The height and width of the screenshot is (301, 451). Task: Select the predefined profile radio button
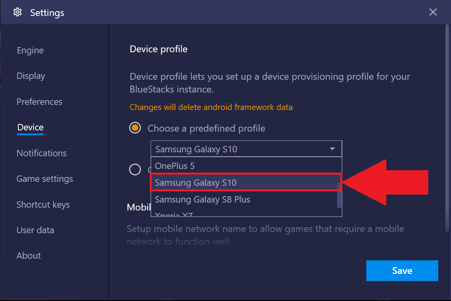click(x=135, y=128)
